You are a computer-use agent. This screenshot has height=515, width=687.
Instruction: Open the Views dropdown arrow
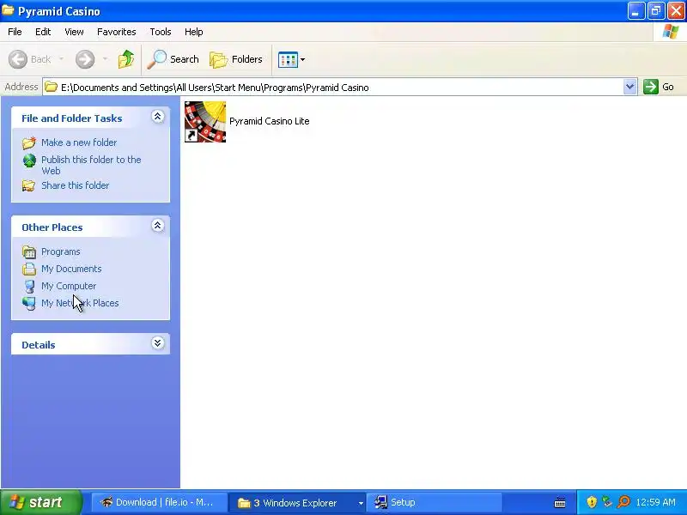pos(302,59)
